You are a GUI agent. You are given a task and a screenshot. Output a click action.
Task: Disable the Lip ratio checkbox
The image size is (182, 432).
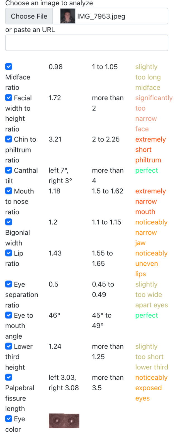9,253
